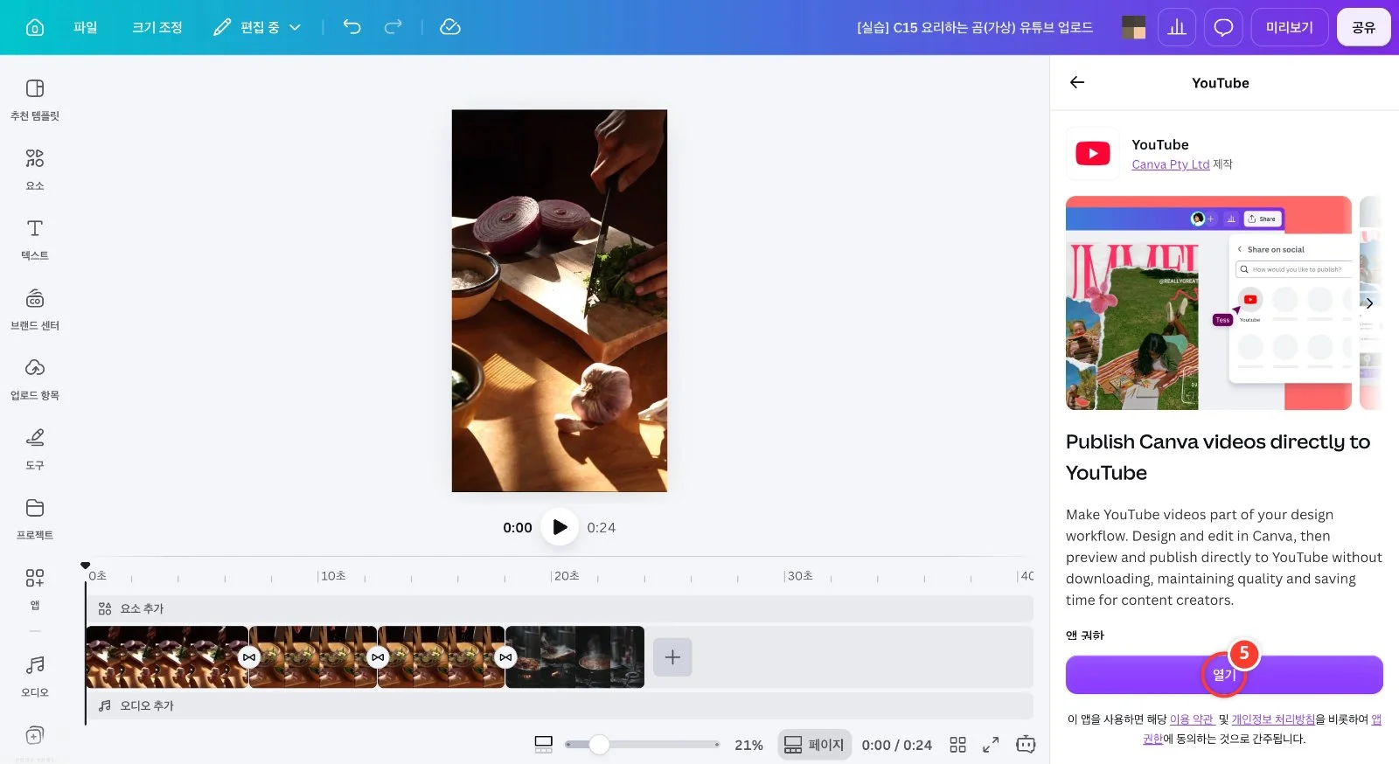Click the purple 열기 open button
1399x764 pixels.
click(x=1224, y=675)
